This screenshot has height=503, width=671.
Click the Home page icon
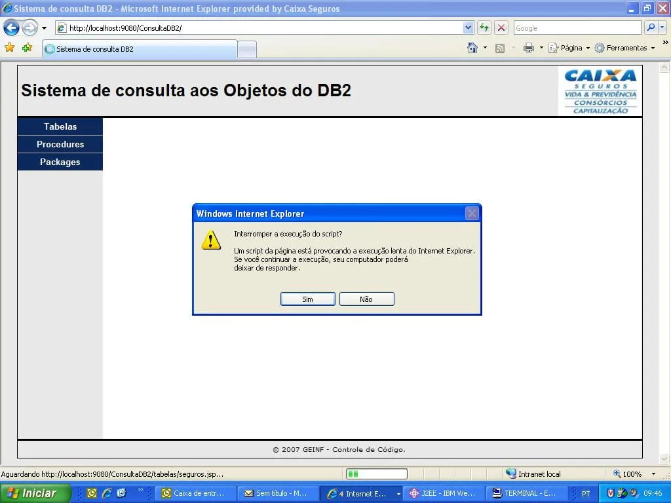coord(472,48)
